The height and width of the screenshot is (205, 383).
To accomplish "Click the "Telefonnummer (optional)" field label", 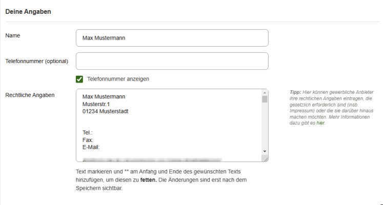I will point(37,62).
